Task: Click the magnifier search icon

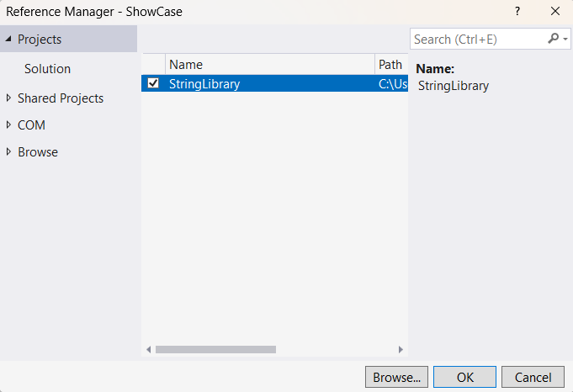Action: tap(554, 38)
